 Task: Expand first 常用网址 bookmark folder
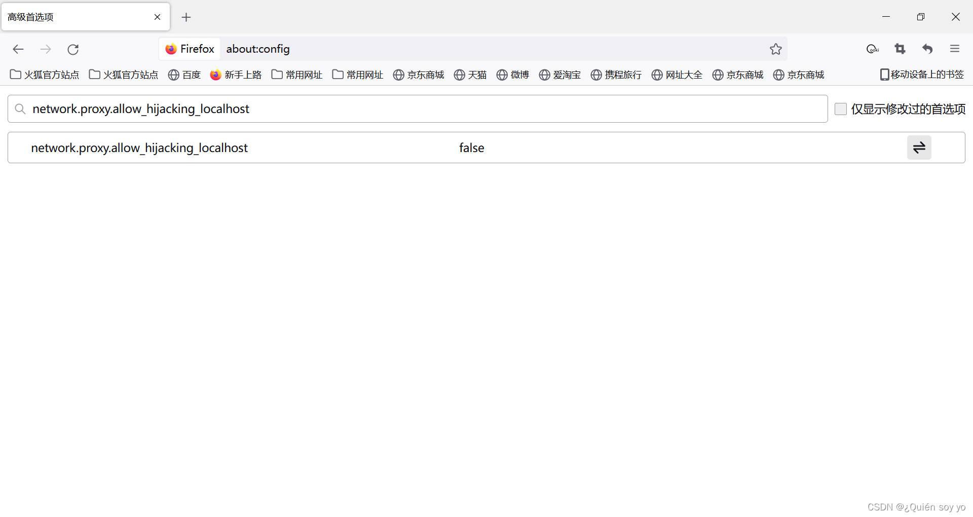297,75
